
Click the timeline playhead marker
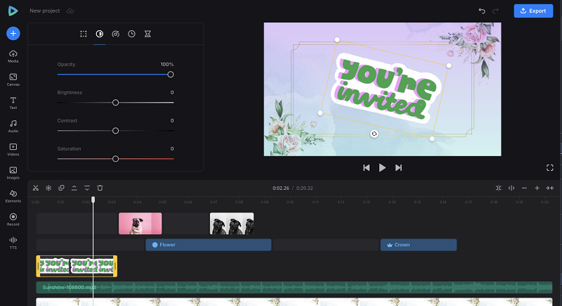click(93, 200)
